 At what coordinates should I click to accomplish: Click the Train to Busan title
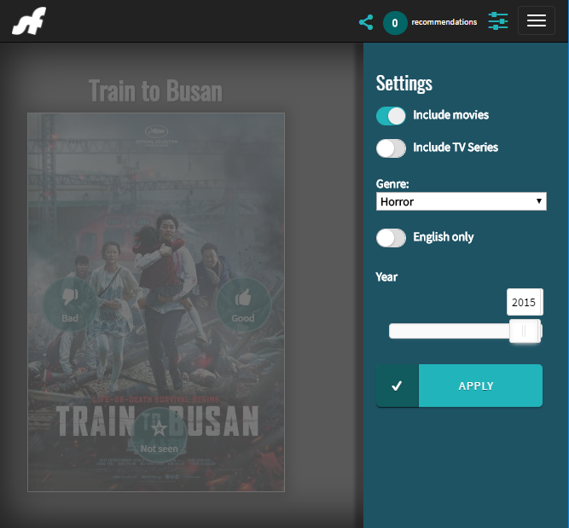[x=155, y=90]
